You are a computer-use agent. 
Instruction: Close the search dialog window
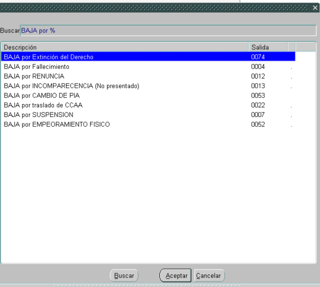pos(314,8)
